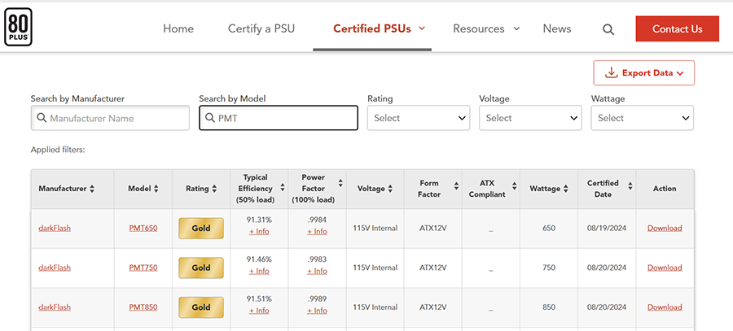Click the 80 PLUS logo
Viewport: 733px width, 331px height.
(18, 27)
